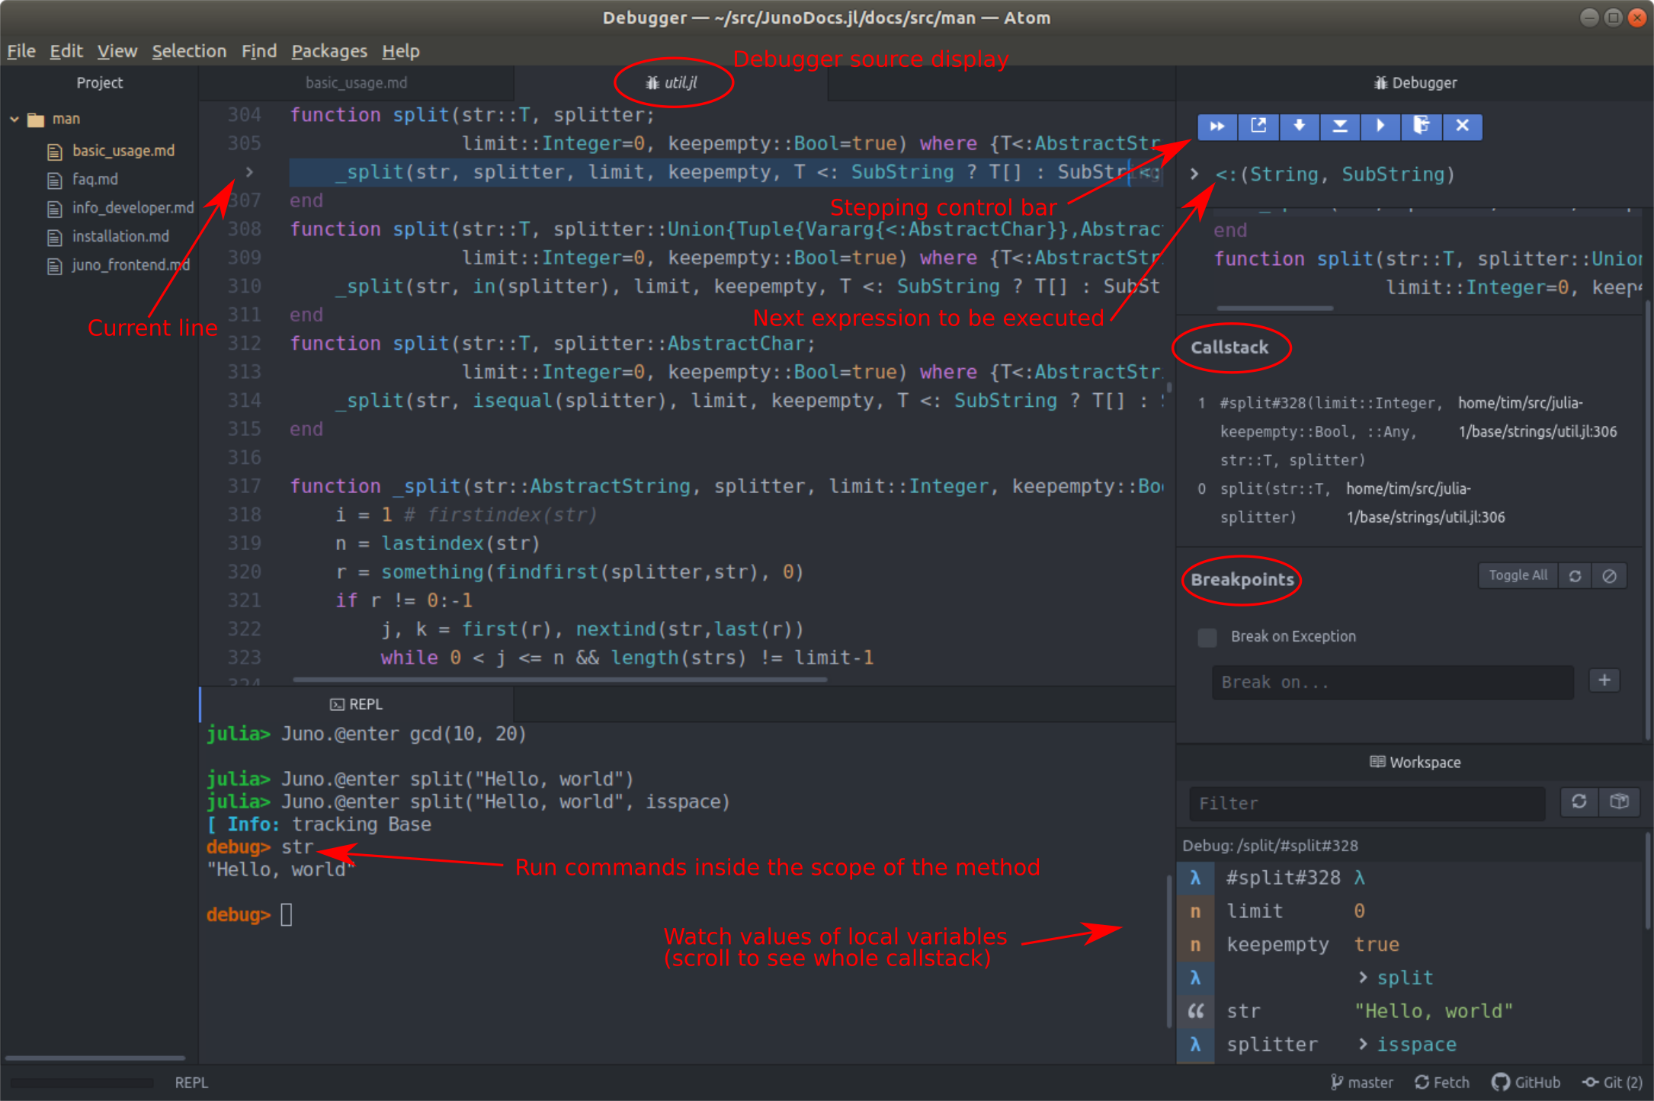The height and width of the screenshot is (1101, 1654).
Task: Collapse the man folder in Project tree
Action: coord(14,119)
